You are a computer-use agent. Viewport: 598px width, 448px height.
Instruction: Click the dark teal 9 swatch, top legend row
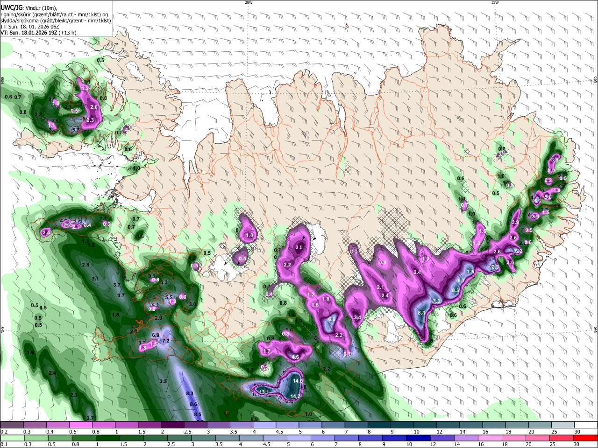click(x=402, y=425)
